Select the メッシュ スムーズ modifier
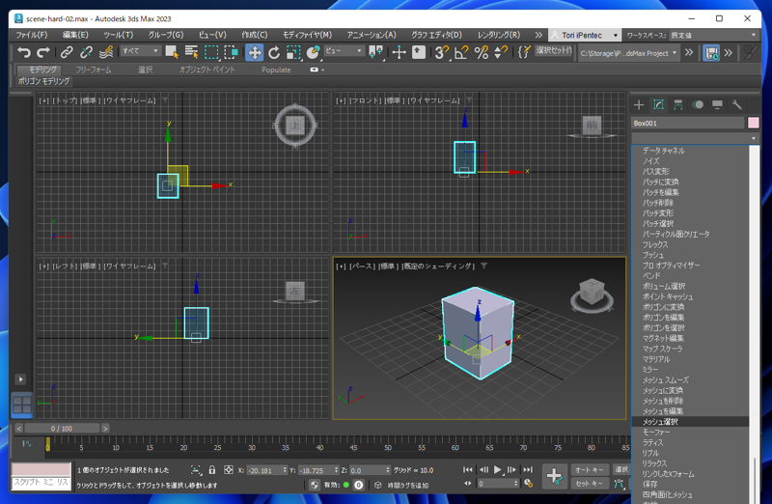772x504 pixels. click(x=690, y=379)
